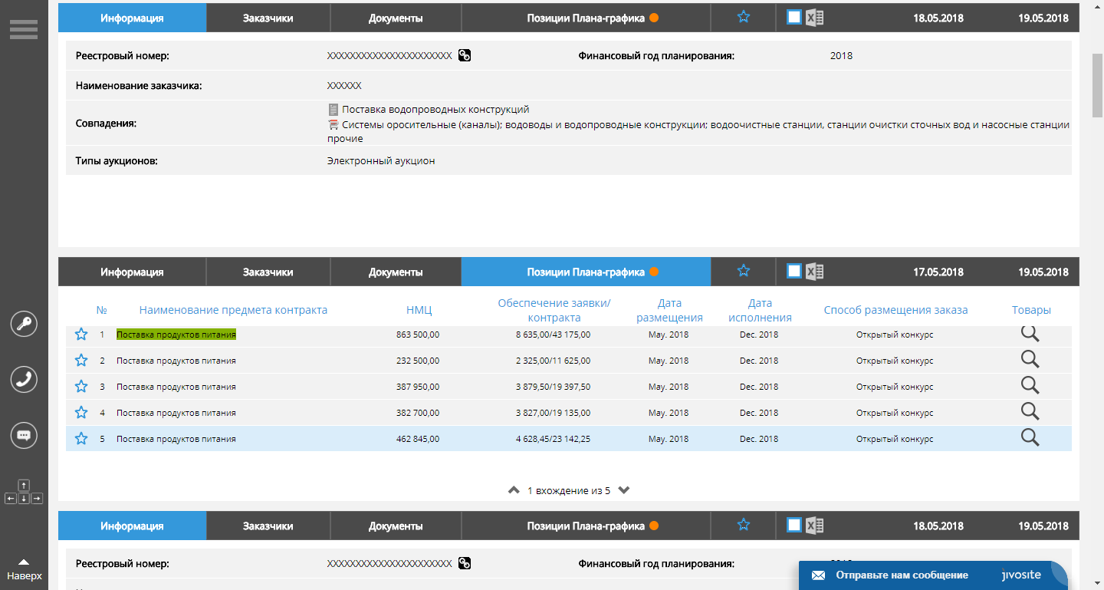This screenshot has height=590, width=1104.
Task: Click link icon beside bottom registry number
Action: tap(465, 564)
